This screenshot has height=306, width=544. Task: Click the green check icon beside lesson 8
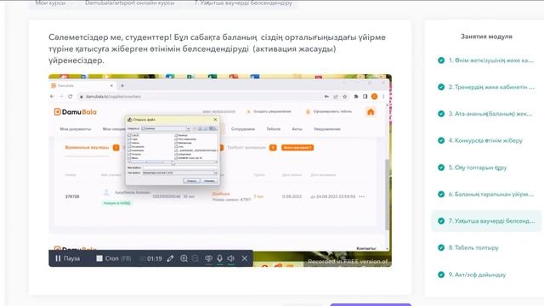[x=441, y=247]
